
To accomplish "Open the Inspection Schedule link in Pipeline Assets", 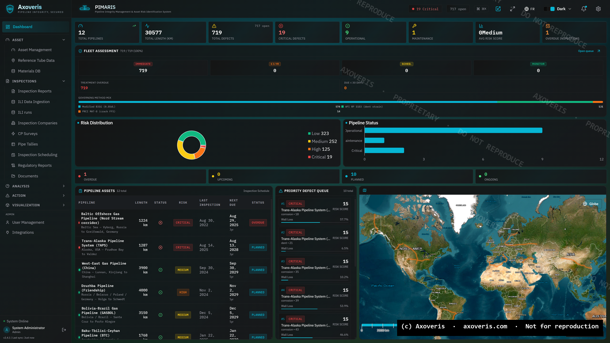I will (256, 191).
